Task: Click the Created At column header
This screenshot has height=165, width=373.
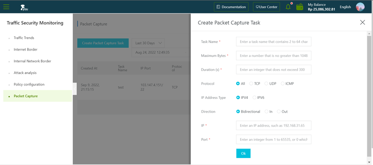Action: tap(89, 68)
